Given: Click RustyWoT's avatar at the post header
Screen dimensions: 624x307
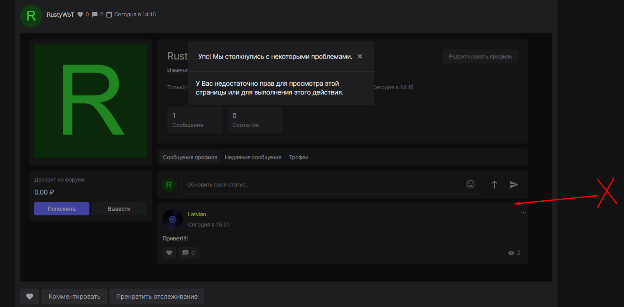Looking at the screenshot, I should pyautogui.click(x=31, y=16).
